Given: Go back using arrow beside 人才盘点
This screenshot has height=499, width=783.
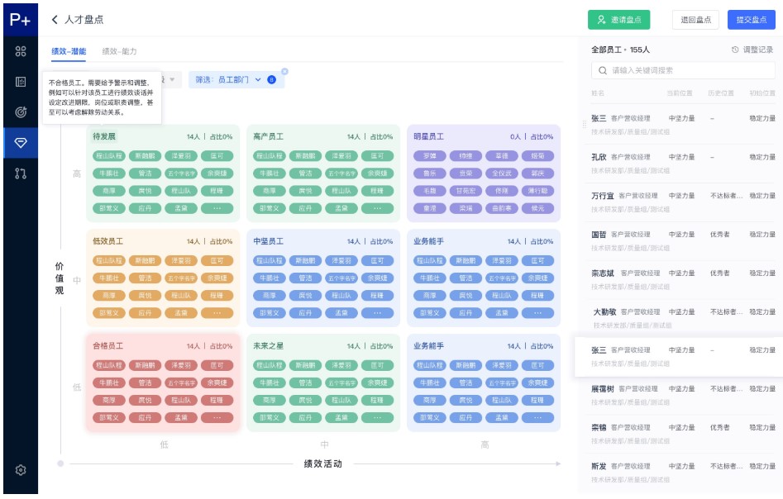Looking at the screenshot, I should pyautogui.click(x=55, y=19).
